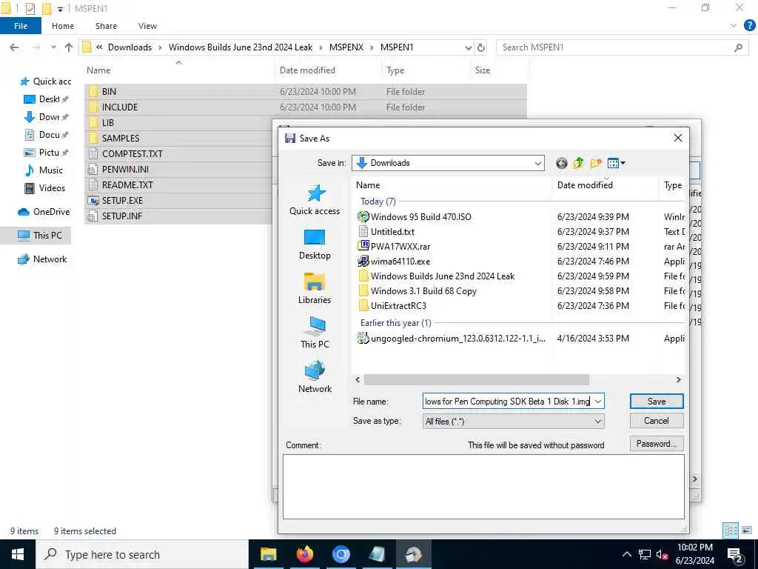Open the Home ribbon tab
Screen dimensions: 758x569
[63, 26]
